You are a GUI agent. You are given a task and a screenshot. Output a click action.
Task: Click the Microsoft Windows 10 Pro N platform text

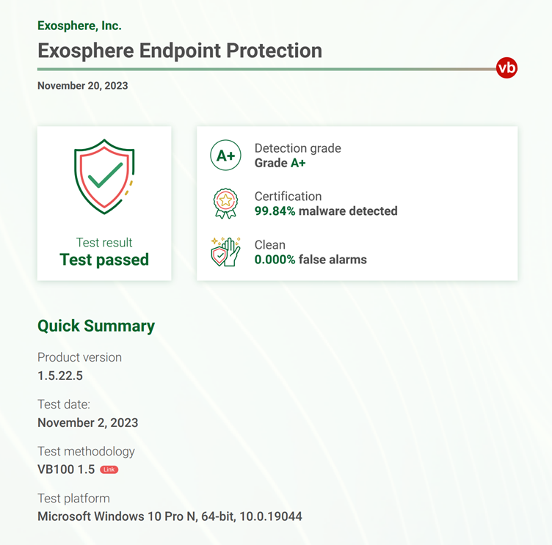click(170, 516)
